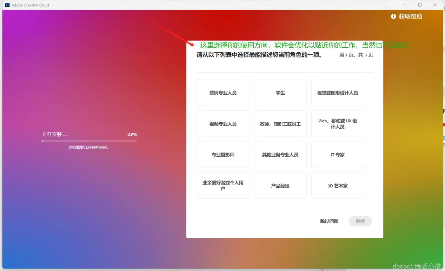The image size is (445, 271).
Task: Open 获取帮助 (Get Help)
Action: point(410,16)
